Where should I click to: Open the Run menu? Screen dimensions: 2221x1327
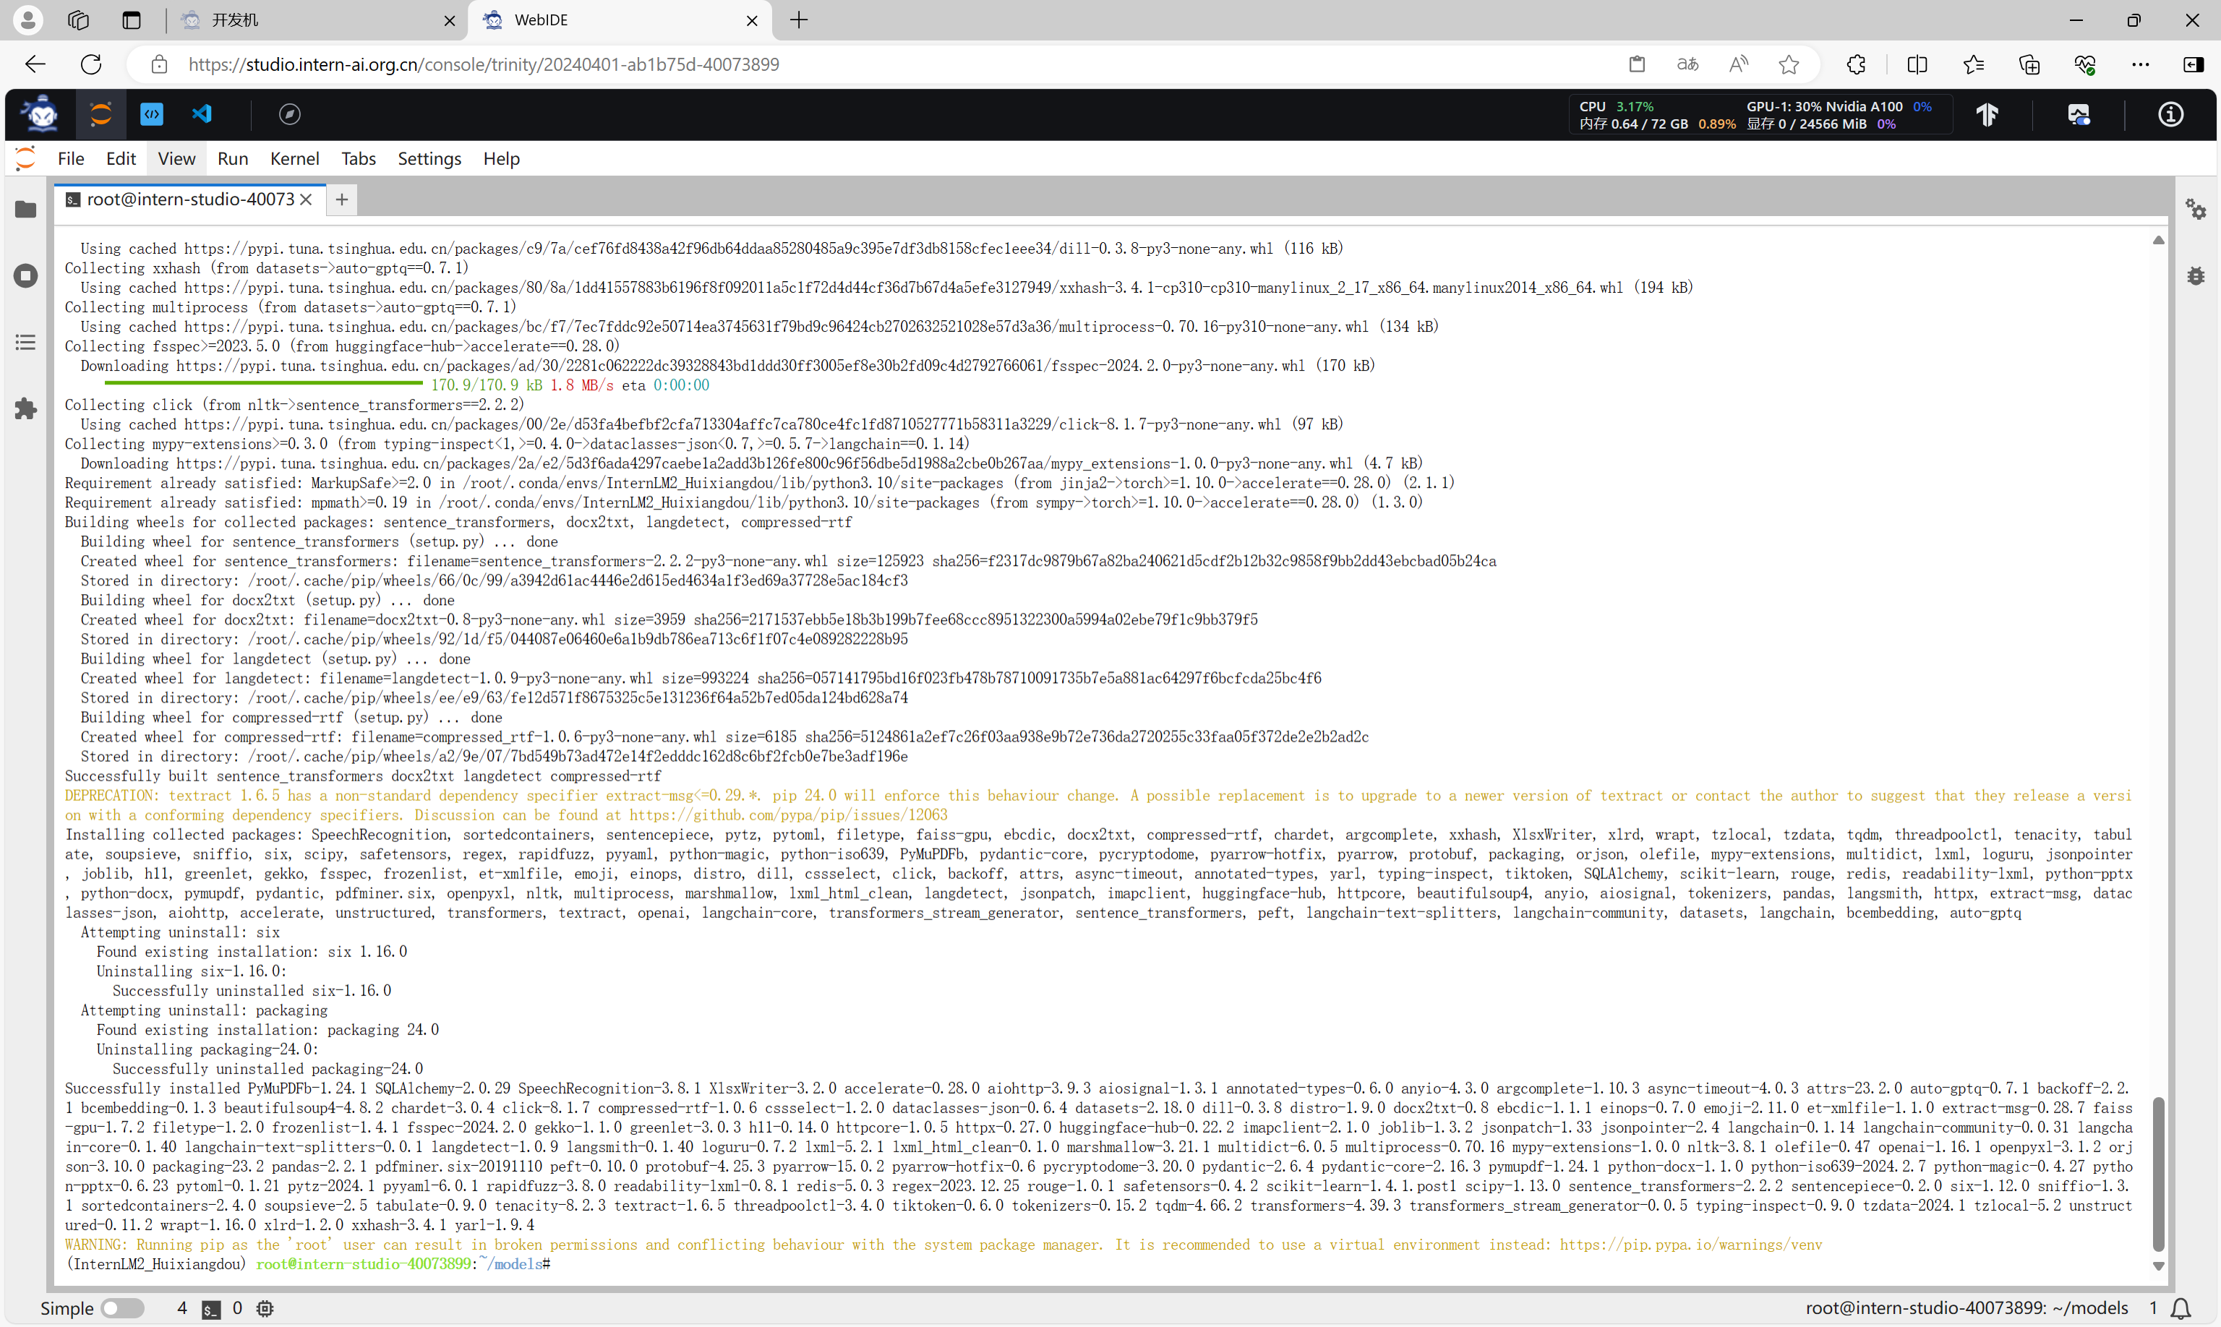pos(233,158)
